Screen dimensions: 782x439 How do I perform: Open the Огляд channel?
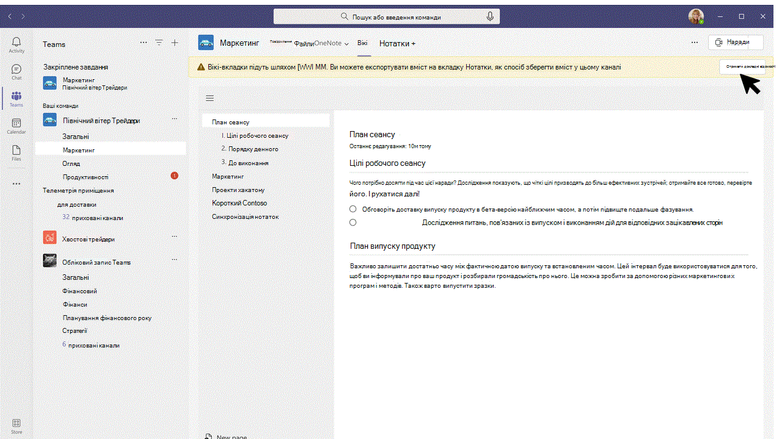(71, 163)
